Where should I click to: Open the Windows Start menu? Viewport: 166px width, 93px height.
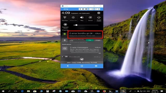(3, 91)
